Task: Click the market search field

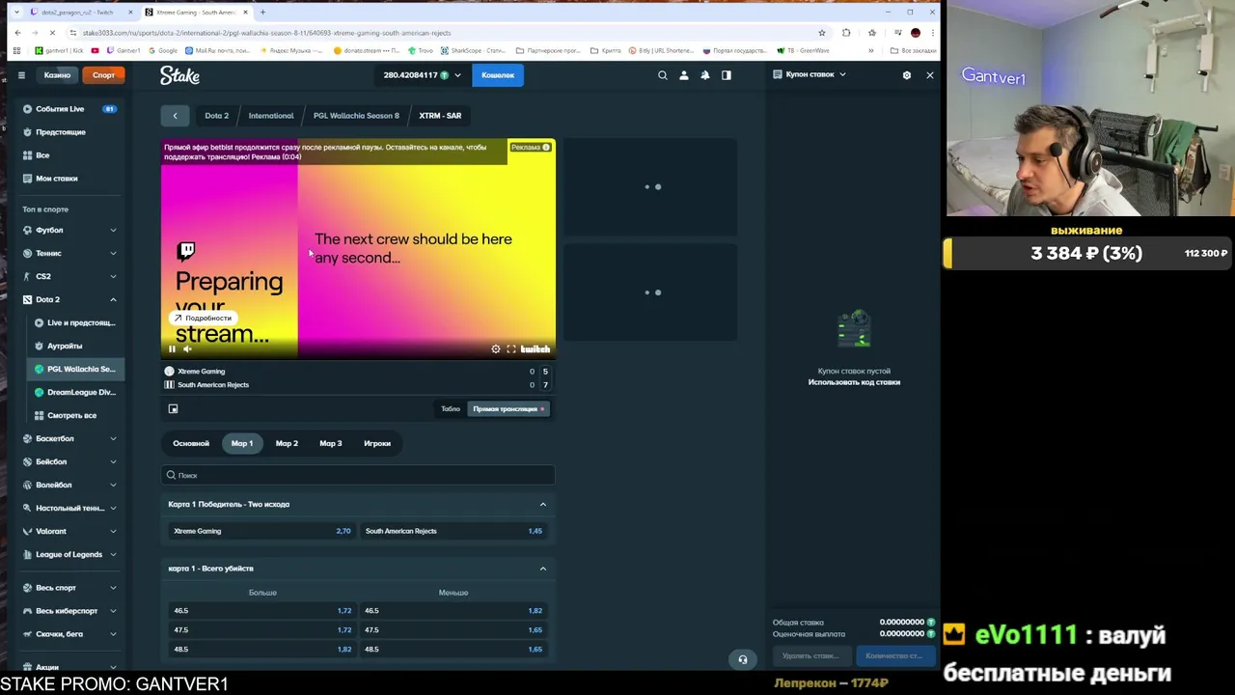Action: point(358,475)
